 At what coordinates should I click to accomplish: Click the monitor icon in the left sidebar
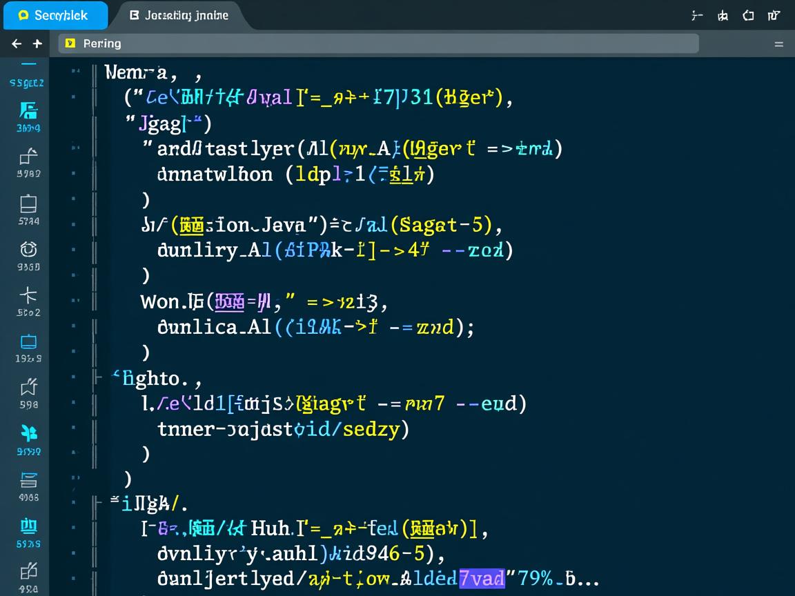pyautogui.click(x=28, y=341)
